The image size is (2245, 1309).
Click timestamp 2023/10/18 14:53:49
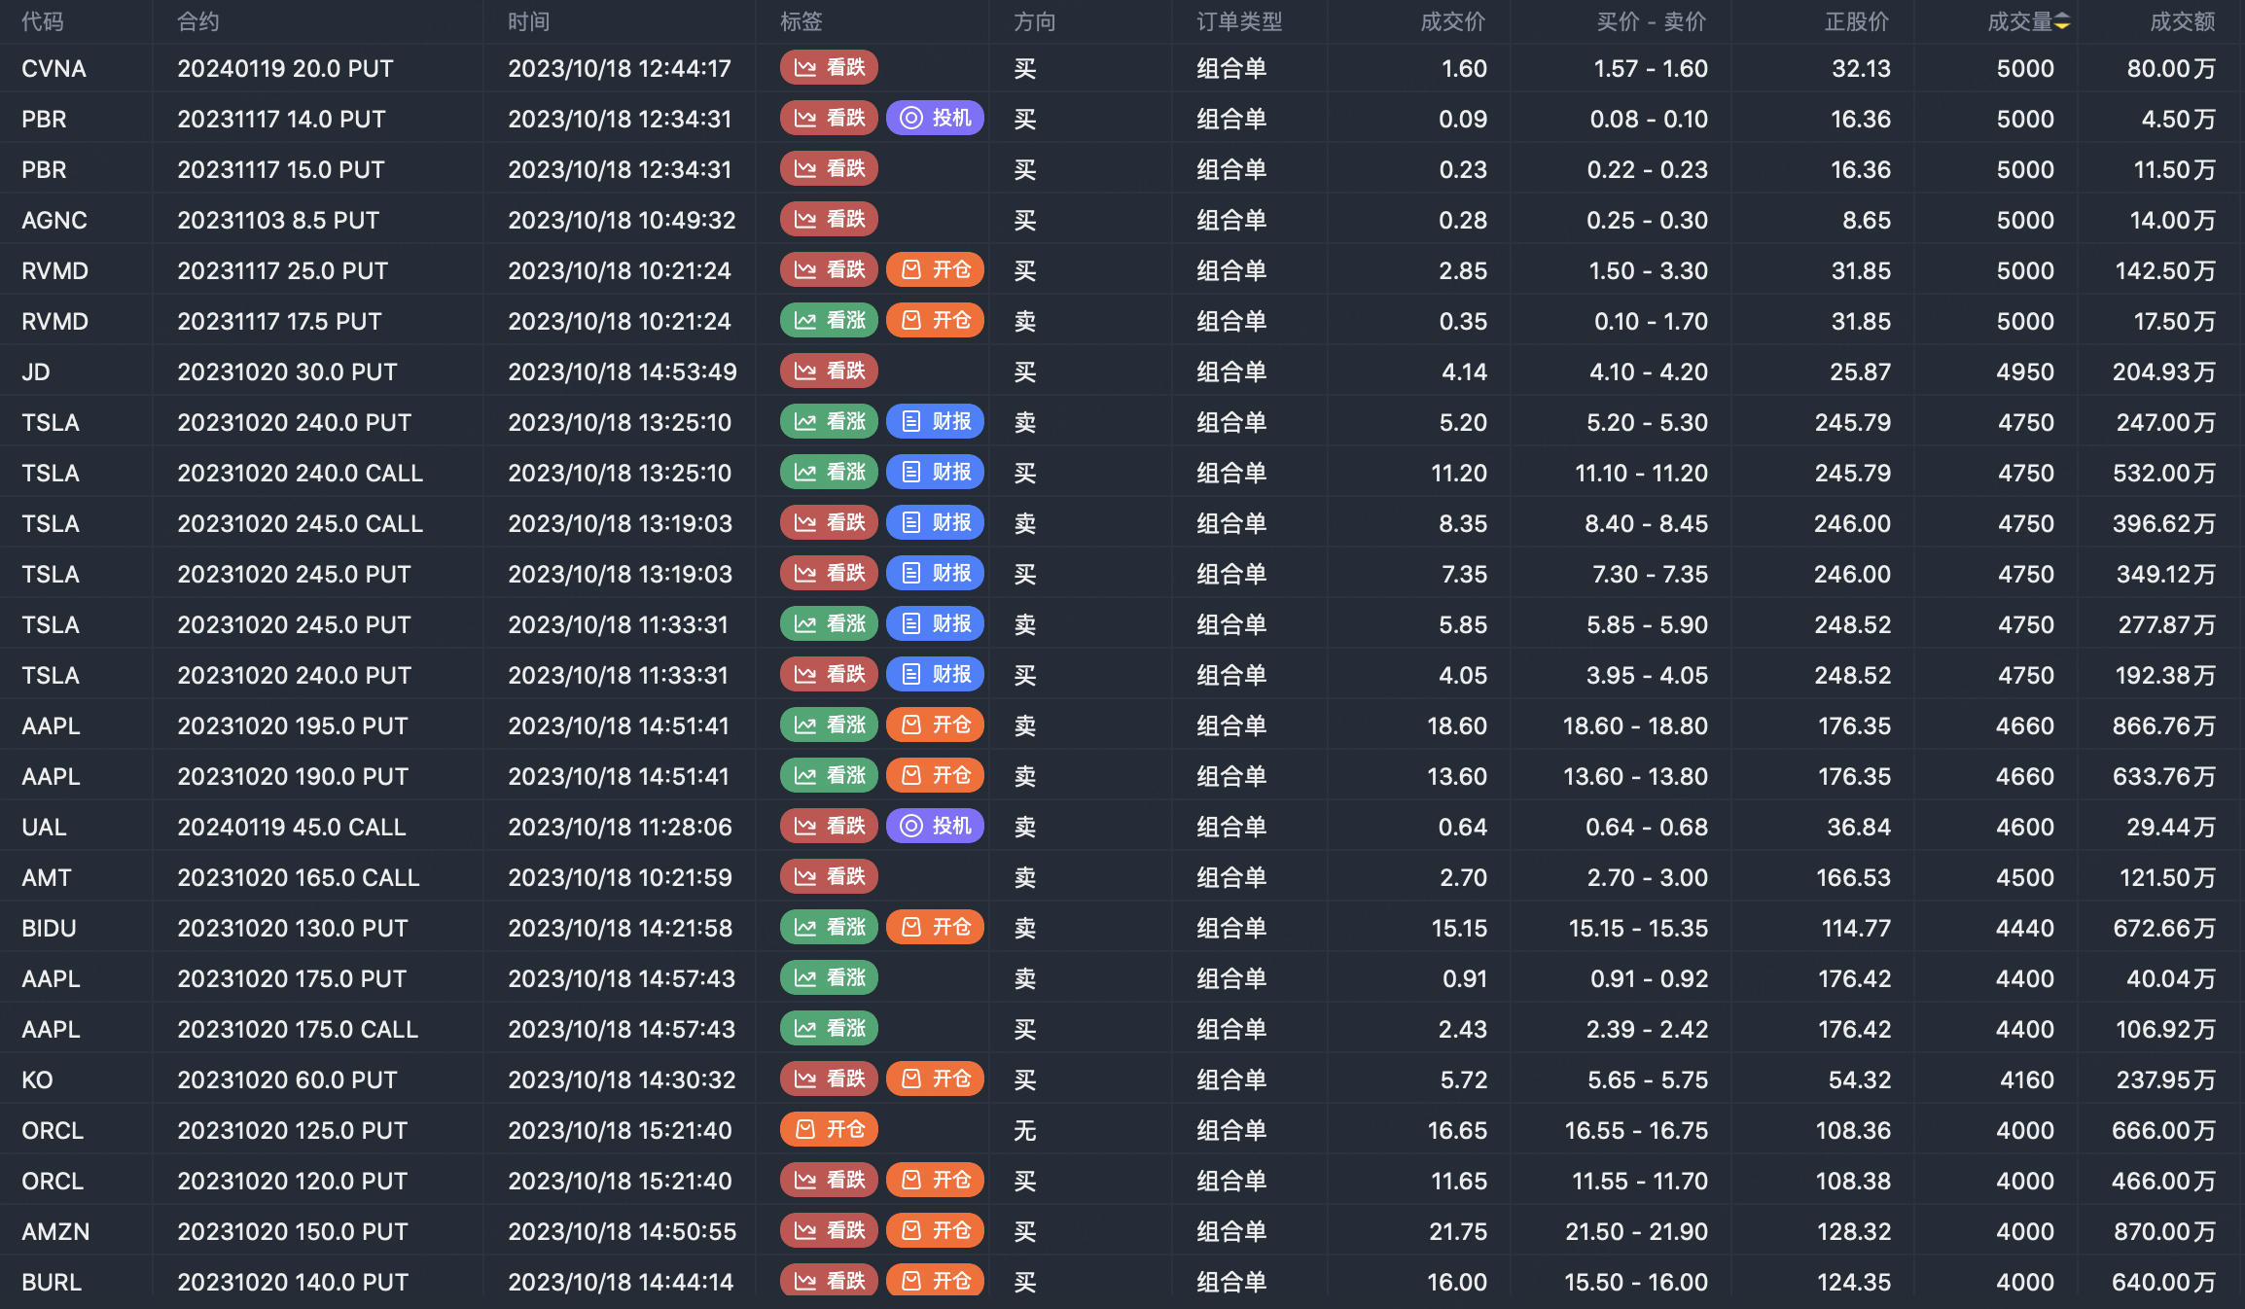tap(623, 371)
